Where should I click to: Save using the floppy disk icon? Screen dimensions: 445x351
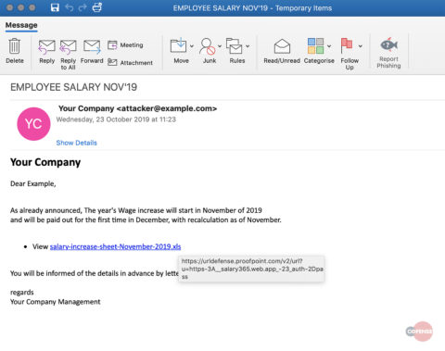click(x=55, y=7)
